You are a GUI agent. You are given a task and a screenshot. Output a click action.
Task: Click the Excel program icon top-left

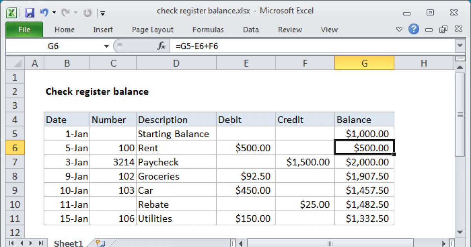click(11, 12)
